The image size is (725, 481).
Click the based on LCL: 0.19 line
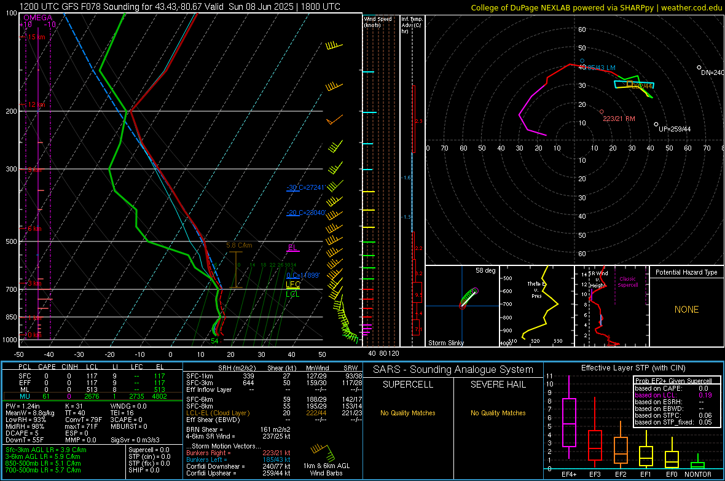[x=673, y=395]
